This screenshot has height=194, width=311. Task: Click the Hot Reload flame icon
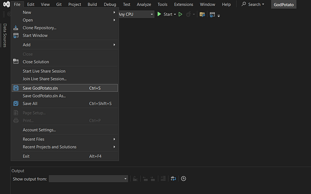coord(188,14)
